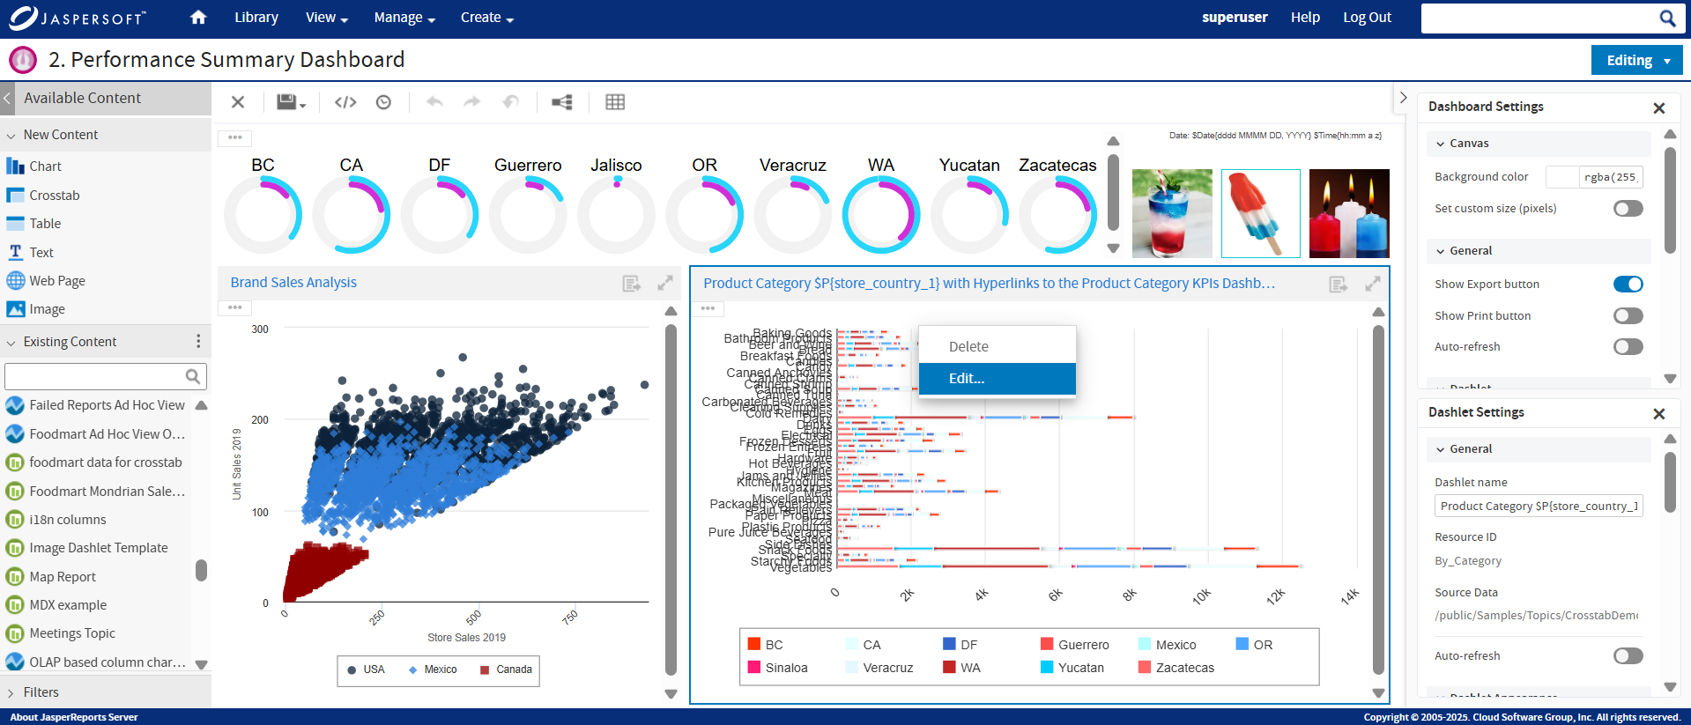
Task: Collapse the right settings panel arrow
Action: pyautogui.click(x=1404, y=98)
